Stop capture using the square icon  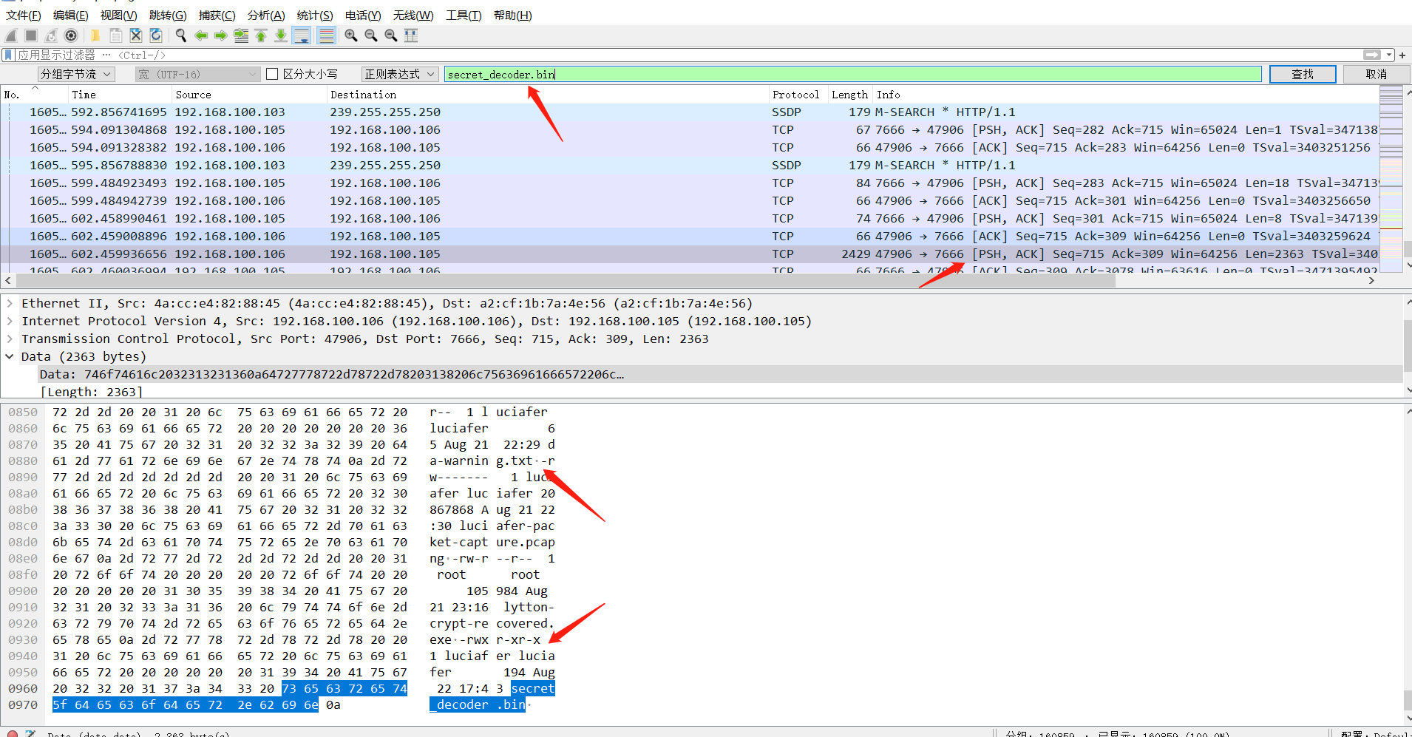pyautogui.click(x=31, y=35)
